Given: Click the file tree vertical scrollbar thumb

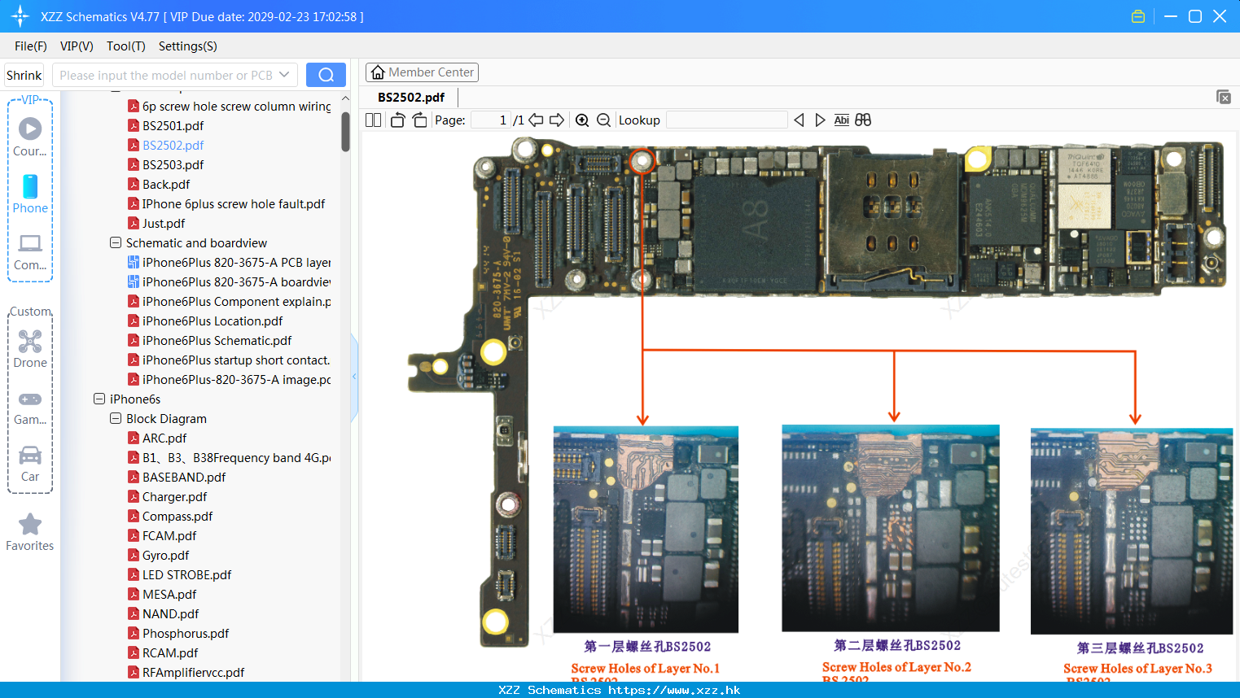Looking at the screenshot, I should pos(345,132).
